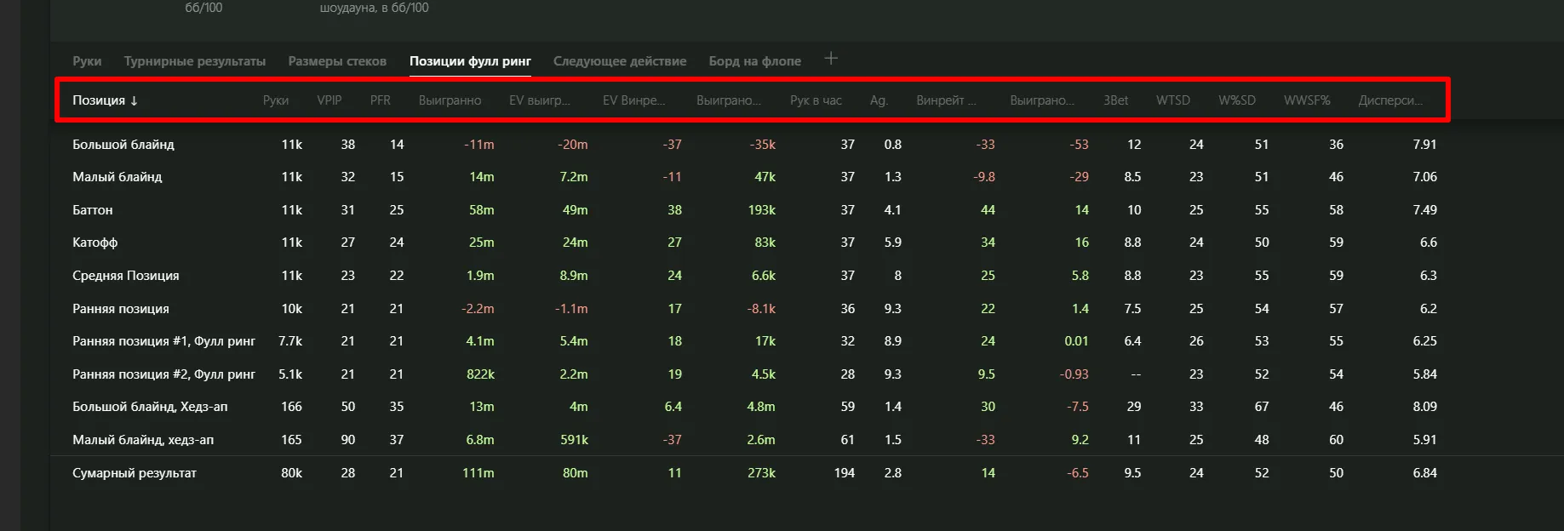Sort table by VPIP column header

[x=329, y=100]
